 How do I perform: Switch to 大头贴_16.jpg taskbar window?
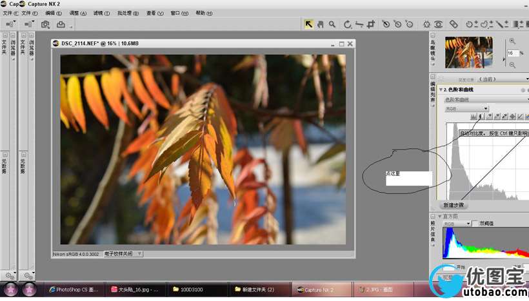[x=135, y=289]
